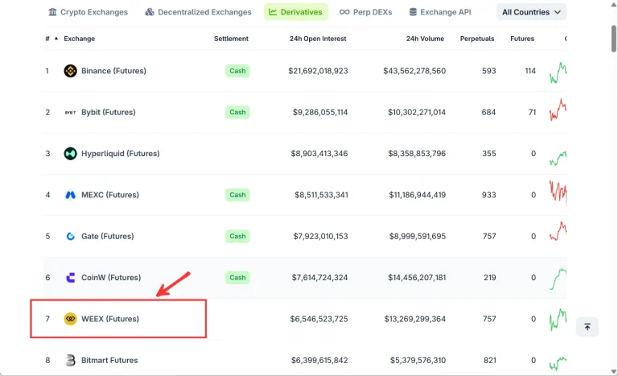
Task: Click the Bybit exchange logo icon
Action: click(x=70, y=113)
